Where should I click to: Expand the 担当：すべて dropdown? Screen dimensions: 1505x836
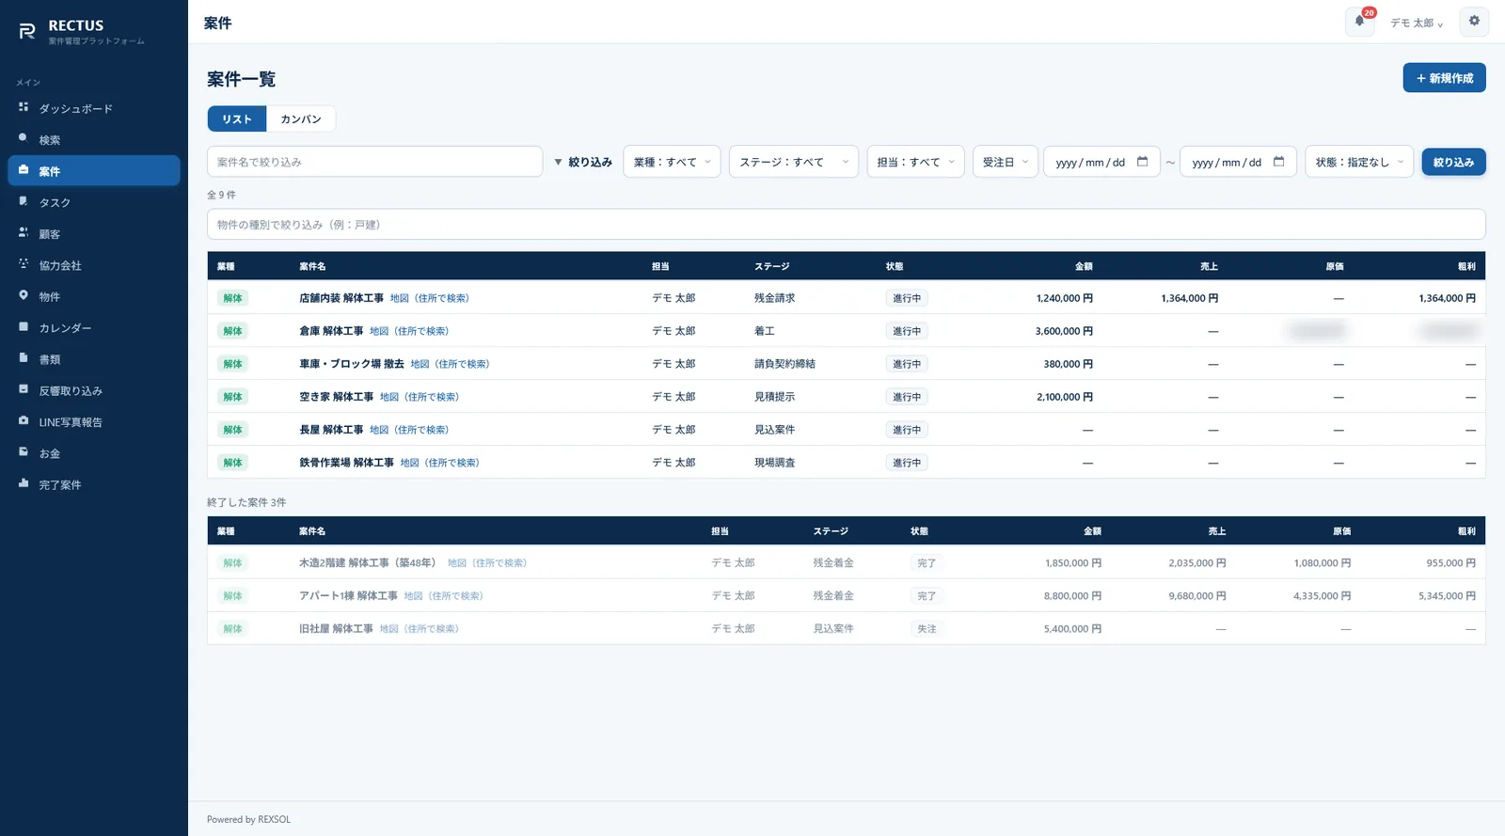tap(915, 162)
